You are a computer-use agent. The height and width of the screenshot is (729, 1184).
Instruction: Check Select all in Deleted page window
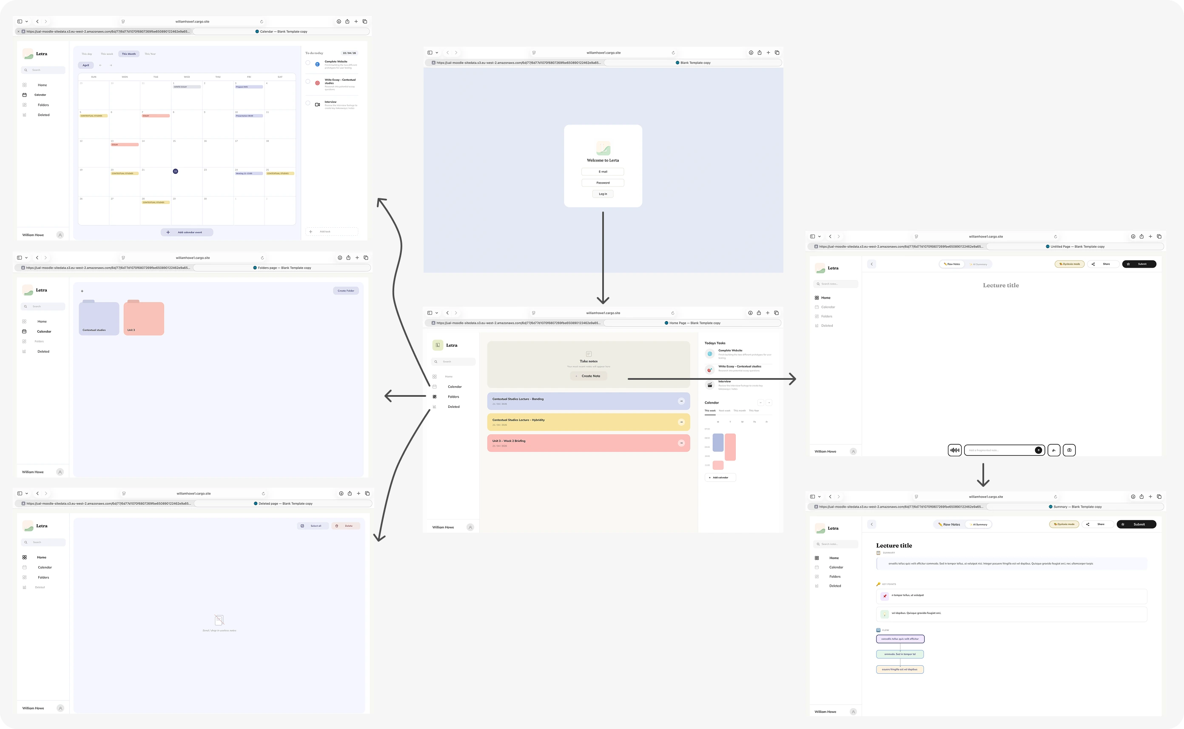tap(313, 526)
